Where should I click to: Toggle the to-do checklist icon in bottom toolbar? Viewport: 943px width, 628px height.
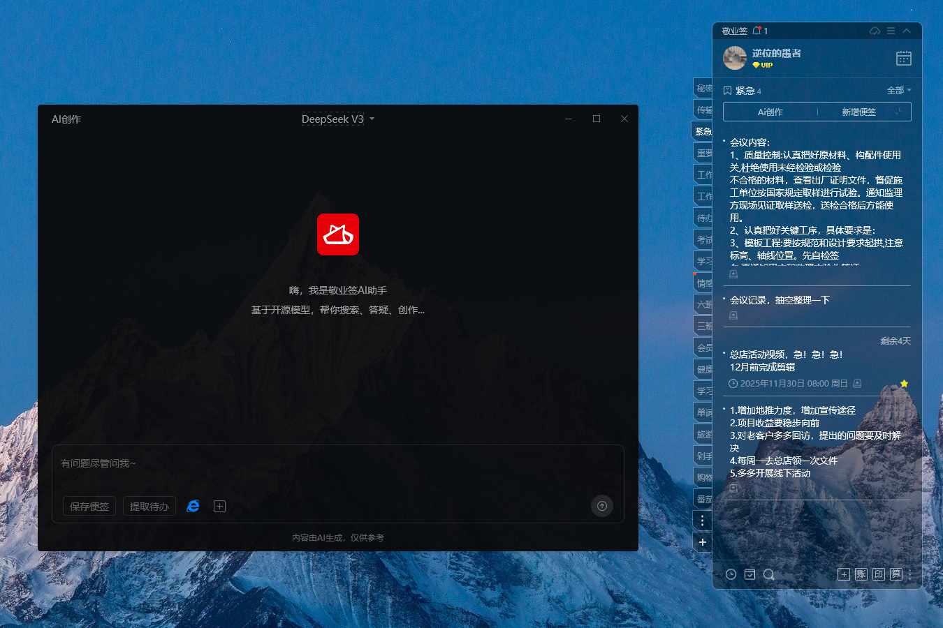pos(750,574)
